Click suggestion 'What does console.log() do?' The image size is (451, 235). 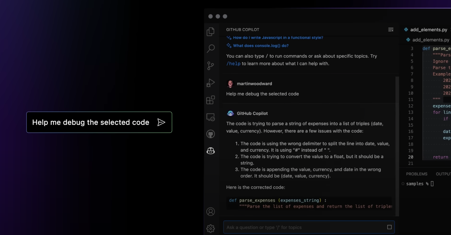pyautogui.click(x=261, y=46)
